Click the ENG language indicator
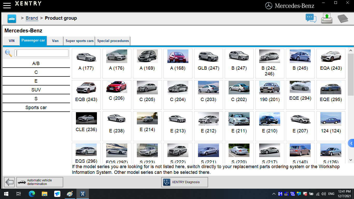Viewport: 354px width, 199px height. pos(331,194)
